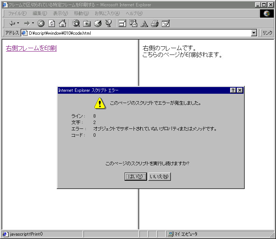Viewport: 276px width, 239px height.
Task: Click the script error dialog help button
Action: [x=233, y=90]
